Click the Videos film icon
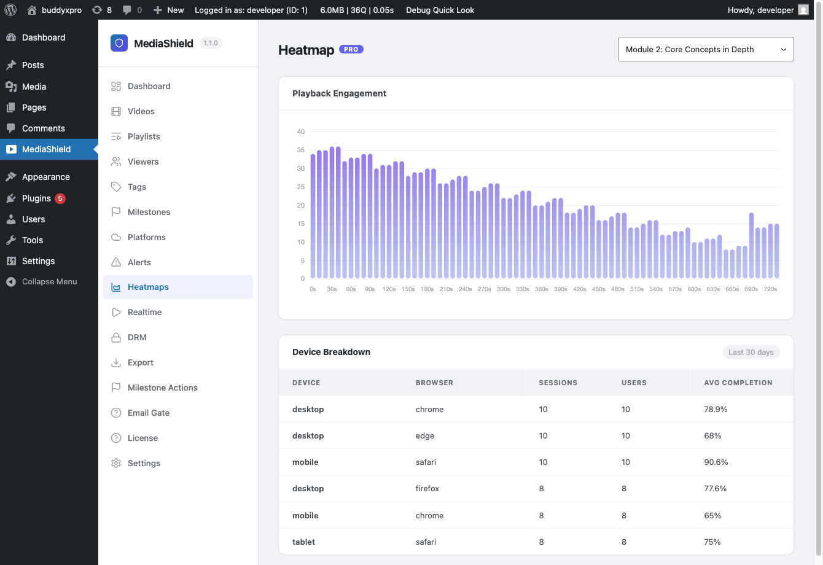 tap(116, 111)
